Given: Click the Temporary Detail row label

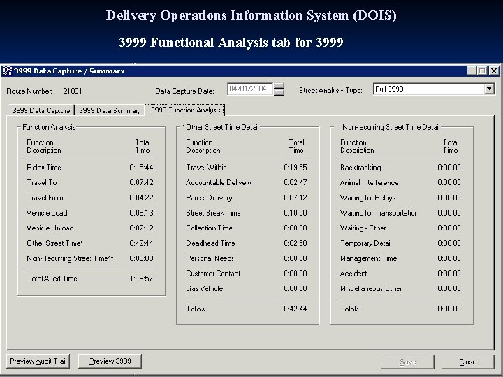Looking at the screenshot, I should click(366, 244).
